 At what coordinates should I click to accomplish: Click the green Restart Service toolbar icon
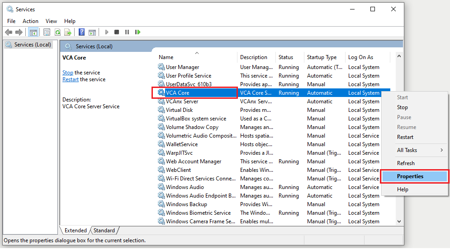coord(137,32)
